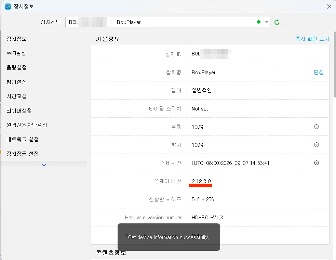
Task: Click the 기본정보 section heading
Action: pyautogui.click(x=108, y=39)
